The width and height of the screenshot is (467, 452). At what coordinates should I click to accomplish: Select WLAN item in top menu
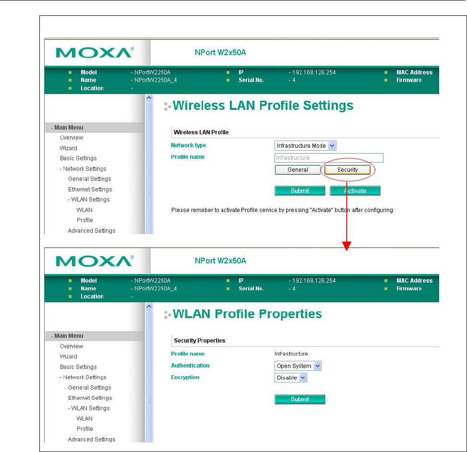coord(84,210)
